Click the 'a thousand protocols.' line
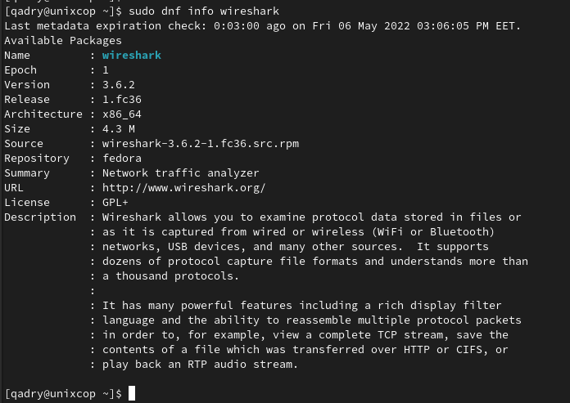 [x=170, y=276]
